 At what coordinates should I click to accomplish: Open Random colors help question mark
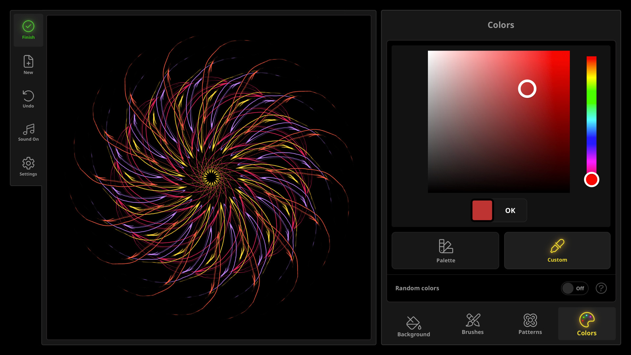[601, 288]
